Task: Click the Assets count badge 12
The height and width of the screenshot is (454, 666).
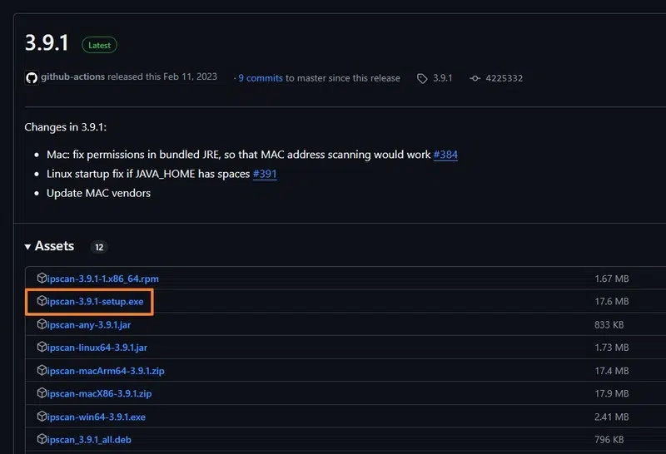Action: tap(99, 247)
